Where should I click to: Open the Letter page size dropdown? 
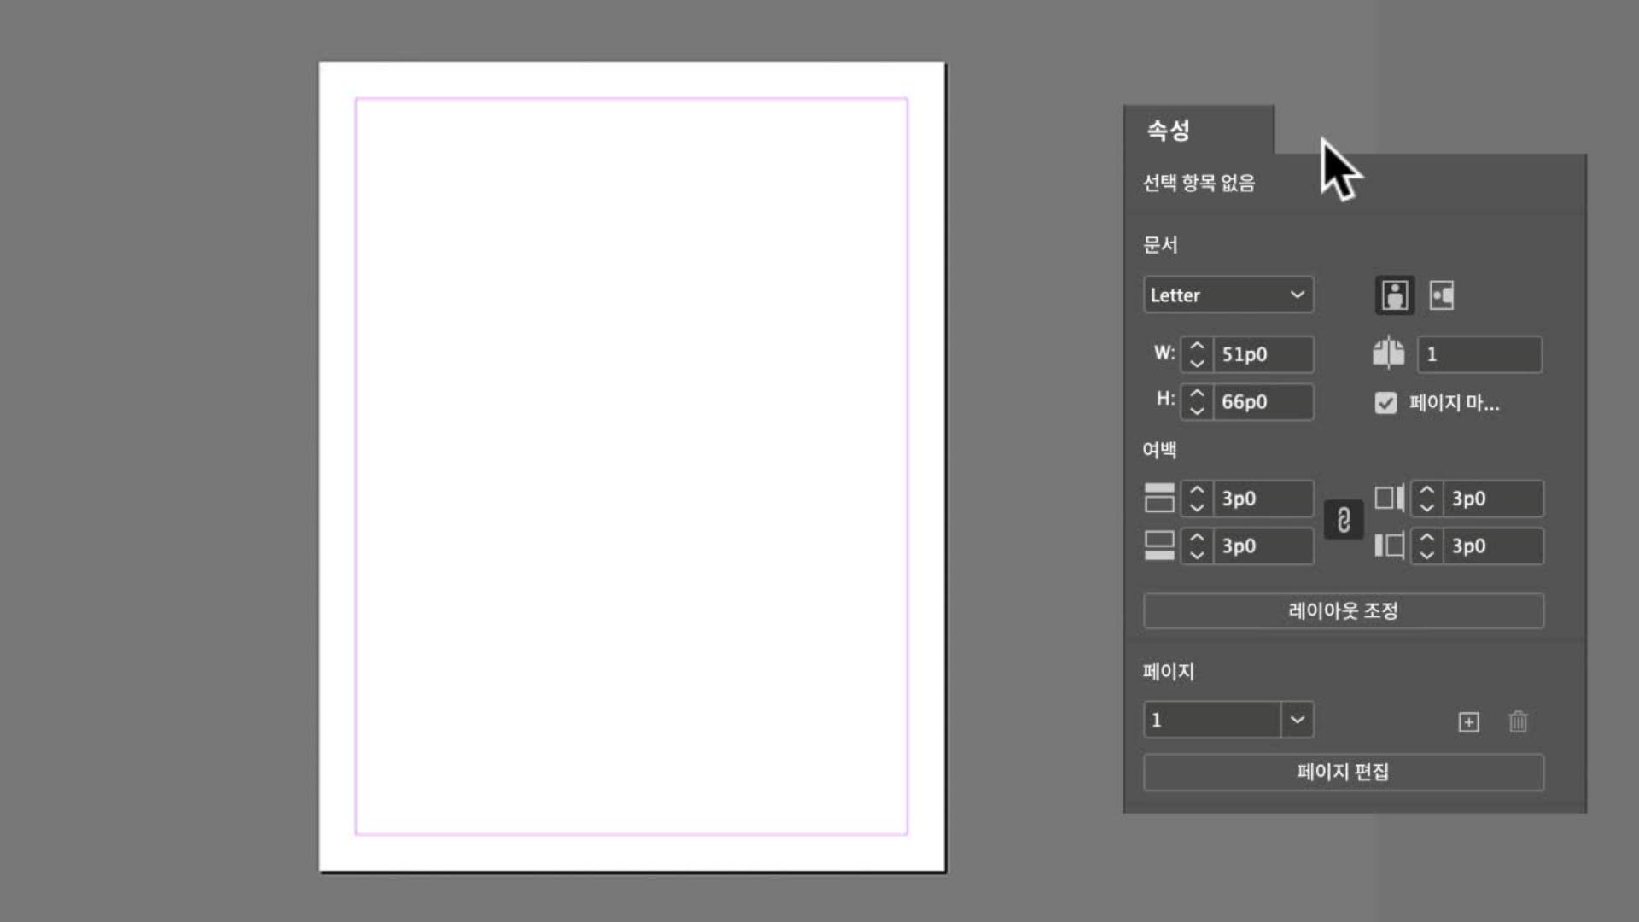pos(1228,295)
